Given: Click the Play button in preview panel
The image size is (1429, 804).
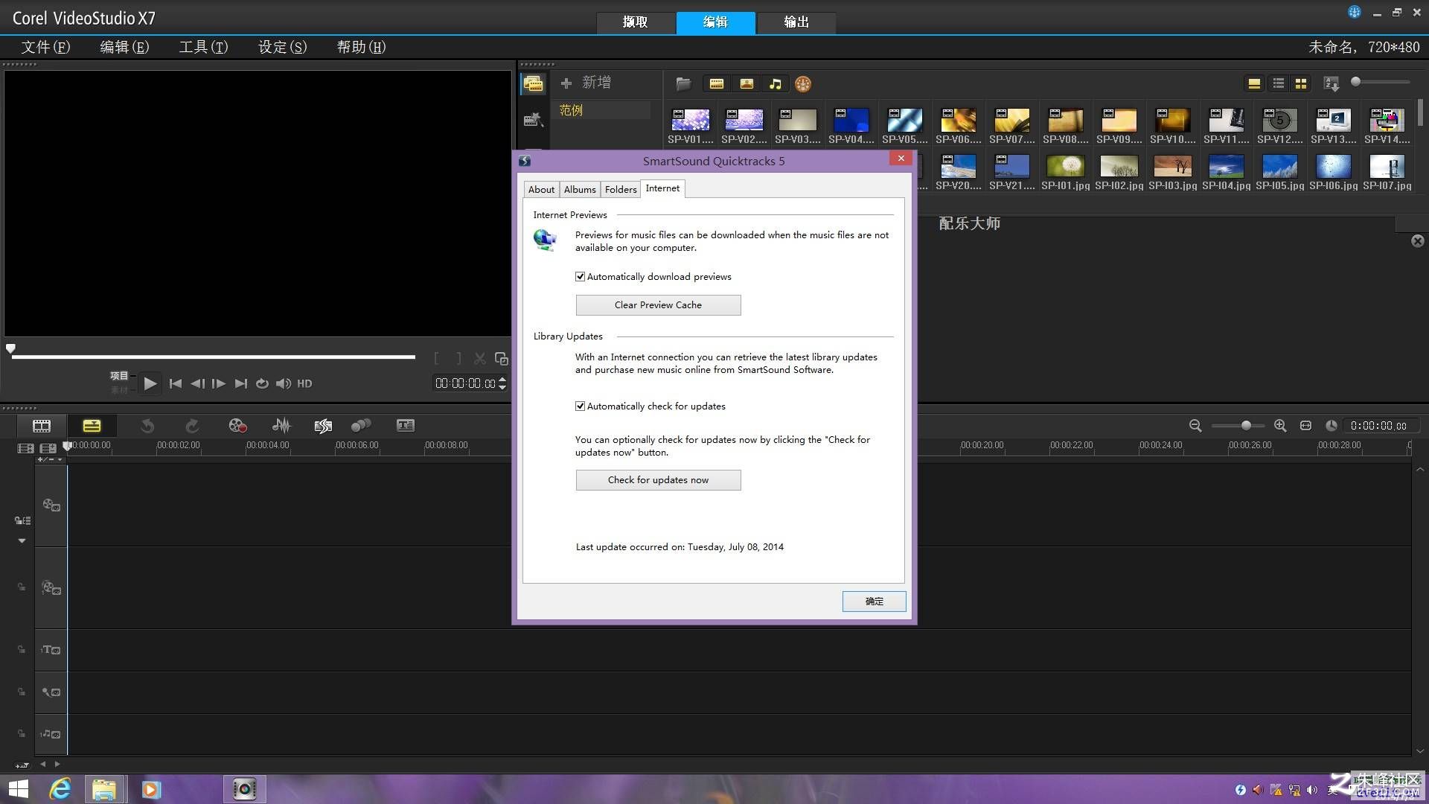Looking at the screenshot, I should point(150,383).
